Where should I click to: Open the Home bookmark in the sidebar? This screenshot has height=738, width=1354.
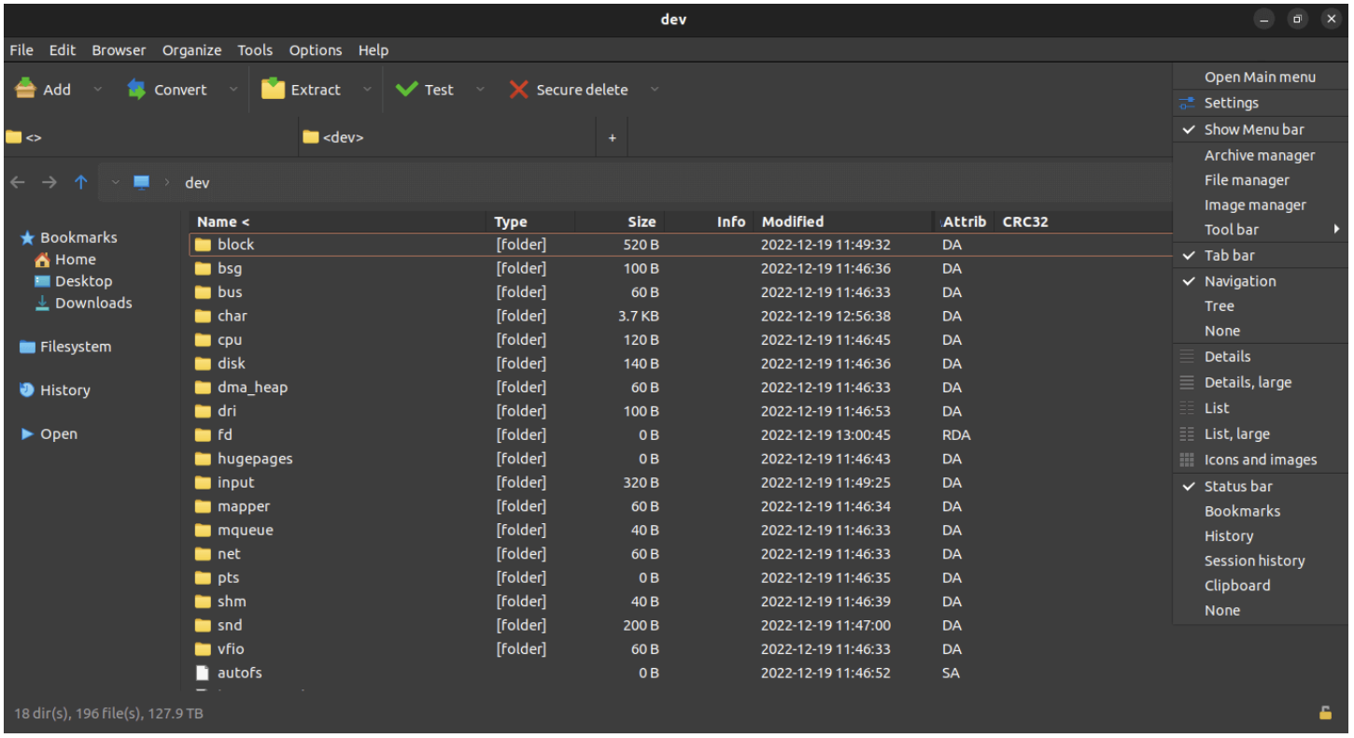point(74,259)
